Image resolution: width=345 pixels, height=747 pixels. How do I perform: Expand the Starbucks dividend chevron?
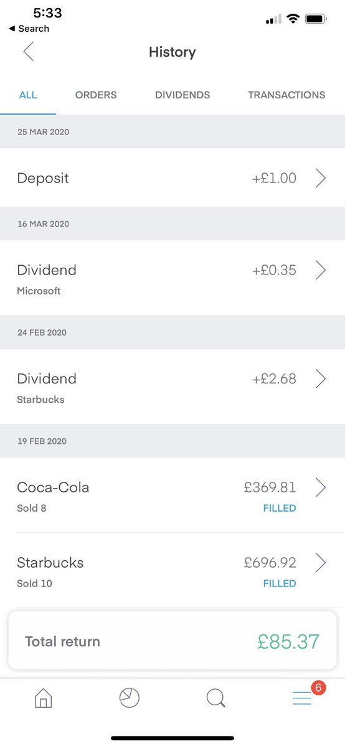pyautogui.click(x=320, y=378)
